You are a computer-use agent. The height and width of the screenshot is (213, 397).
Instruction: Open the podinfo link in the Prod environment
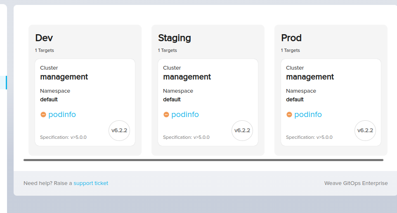point(308,115)
